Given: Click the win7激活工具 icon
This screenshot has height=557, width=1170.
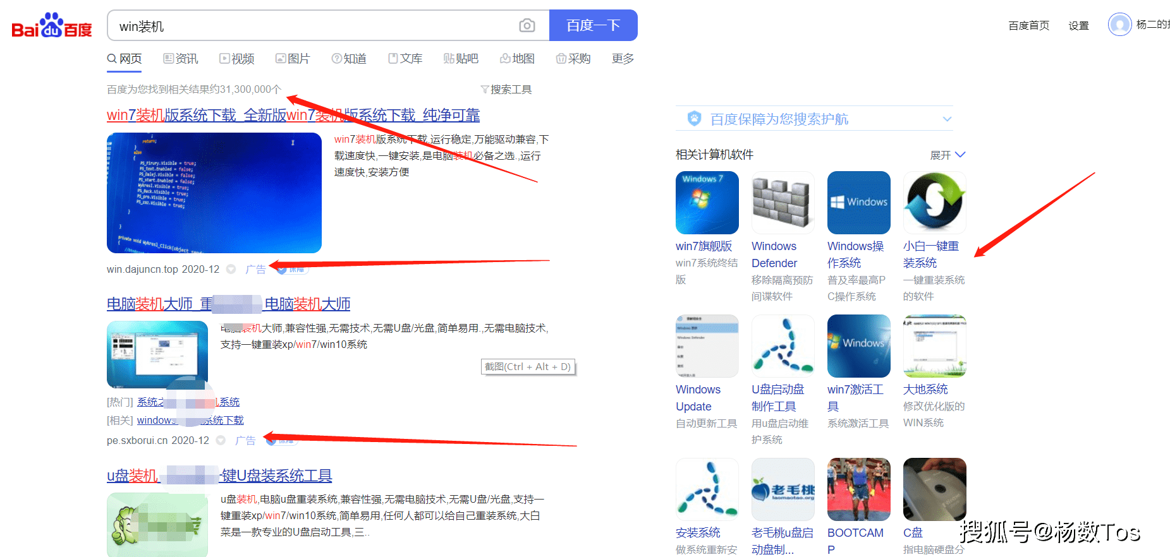Looking at the screenshot, I should (x=858, y=346).
